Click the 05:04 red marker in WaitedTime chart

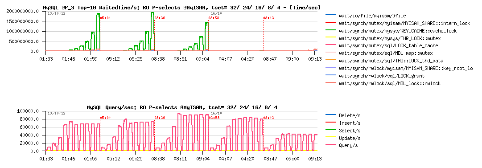[105, 18]
